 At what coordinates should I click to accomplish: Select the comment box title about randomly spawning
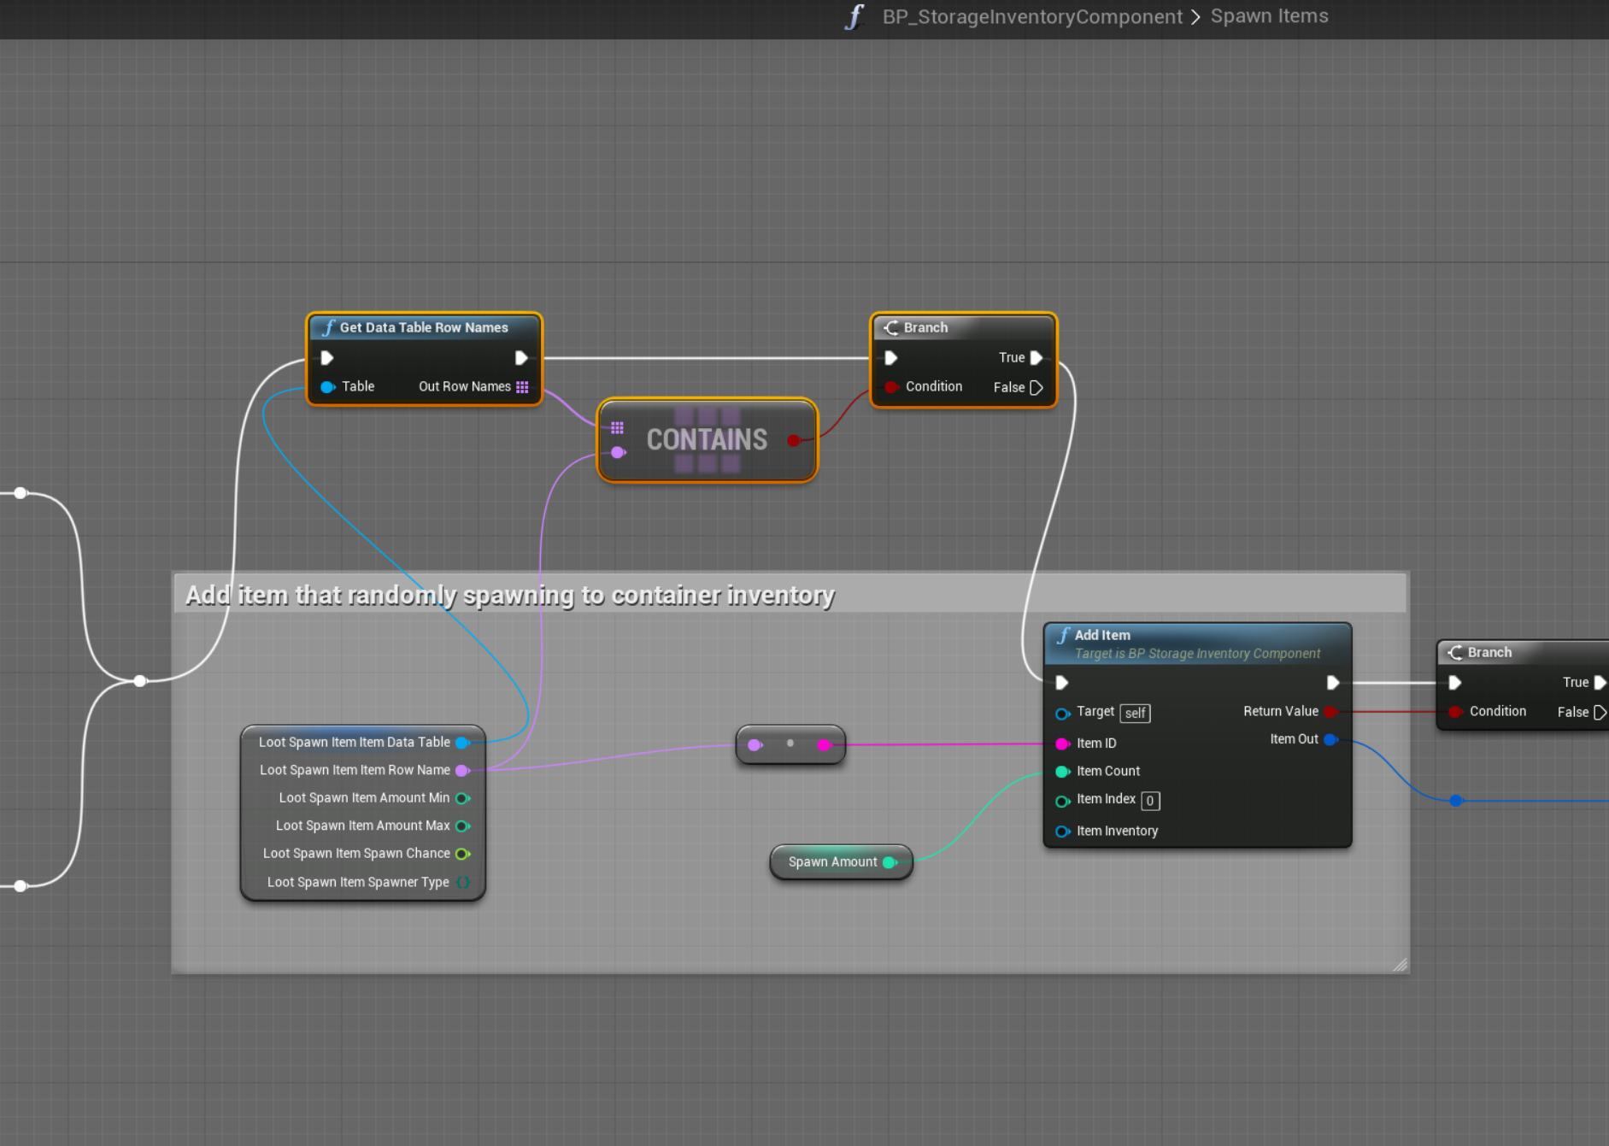coord(509,595)
